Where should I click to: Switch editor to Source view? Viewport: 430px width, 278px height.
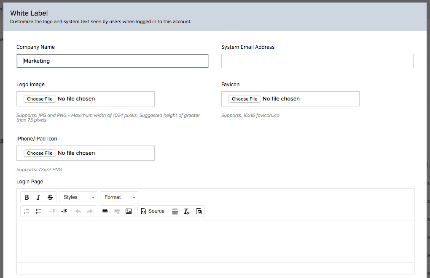pyautogui.click(x=153, y=211)
